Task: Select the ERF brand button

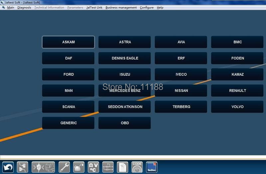Action: click(x=181, y=58)
